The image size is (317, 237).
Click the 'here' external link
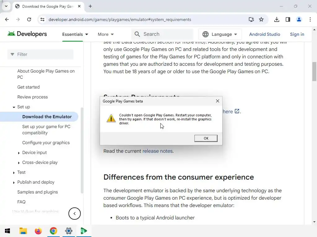coord(231,111)
